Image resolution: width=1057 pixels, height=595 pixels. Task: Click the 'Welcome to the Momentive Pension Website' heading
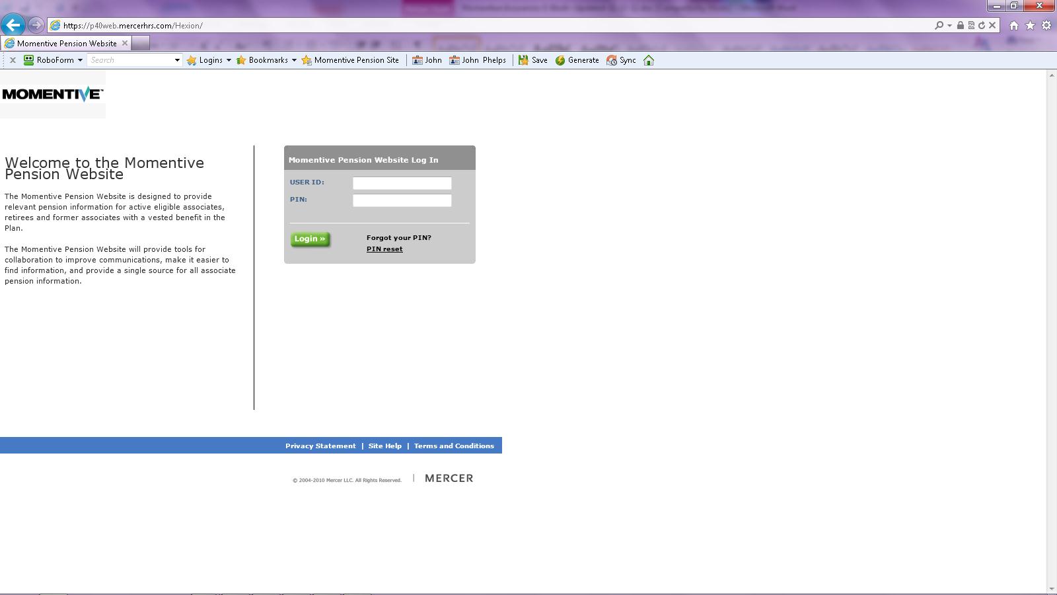[104, 169]
